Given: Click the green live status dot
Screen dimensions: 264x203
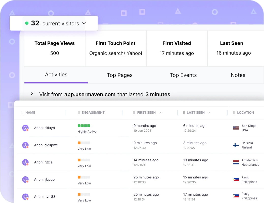Looking at the screenshot, I should pos(27,23).
